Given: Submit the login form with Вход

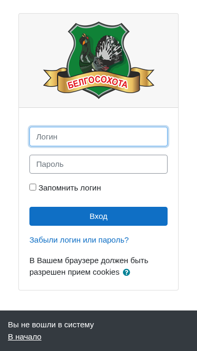Looking at the screenshot, I should click(99, 216).
